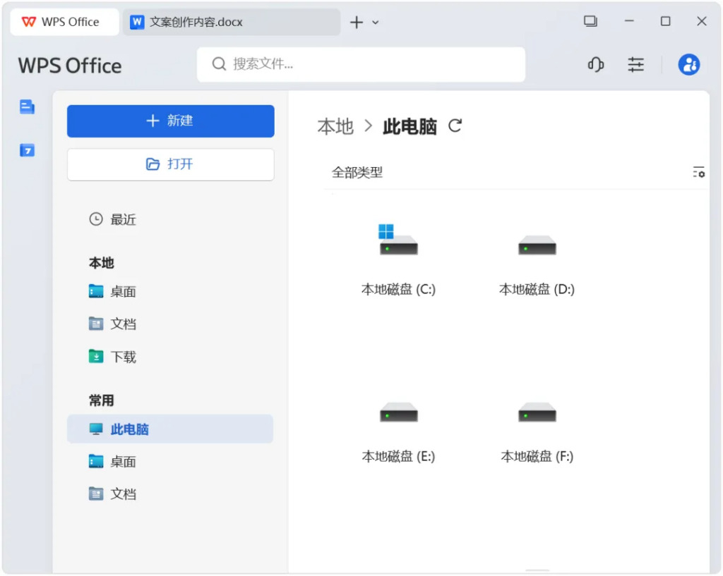Click the blue 新建 button
Viewport: 723px width, 576px height.
170,121
